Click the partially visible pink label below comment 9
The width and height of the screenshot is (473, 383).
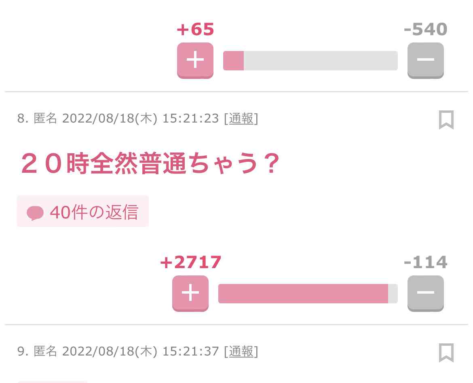point(53,382)
